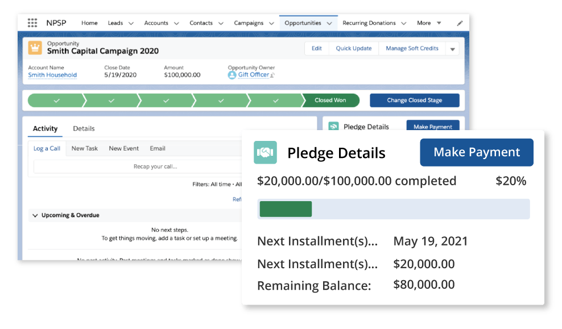Click the Smith Capital Campaign 2020 title
Screen dimensions: 562x329
point(103,51)
